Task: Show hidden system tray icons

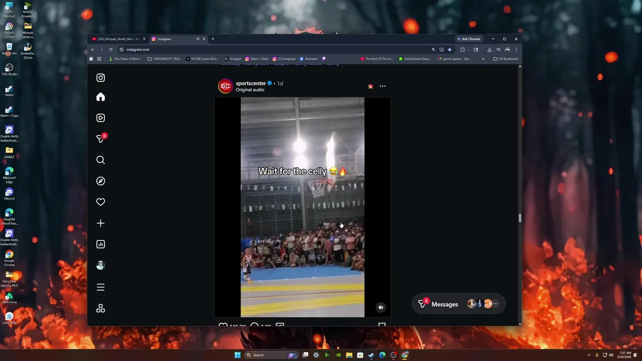Action: pyautogui.click(x=589, y=355)
